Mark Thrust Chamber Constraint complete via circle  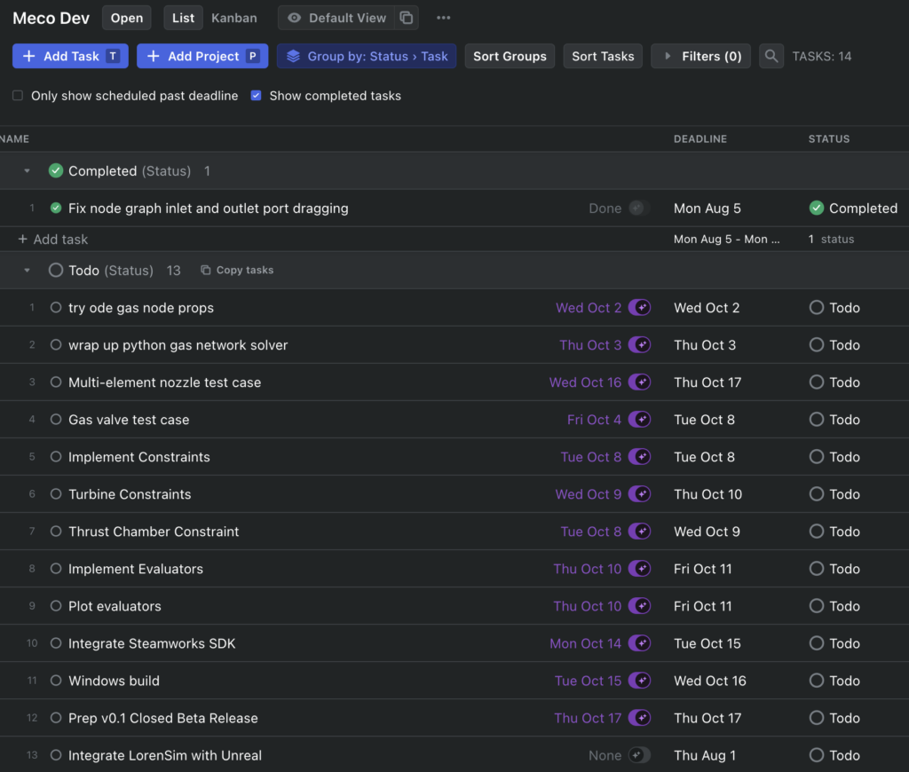tap(56, 532)
